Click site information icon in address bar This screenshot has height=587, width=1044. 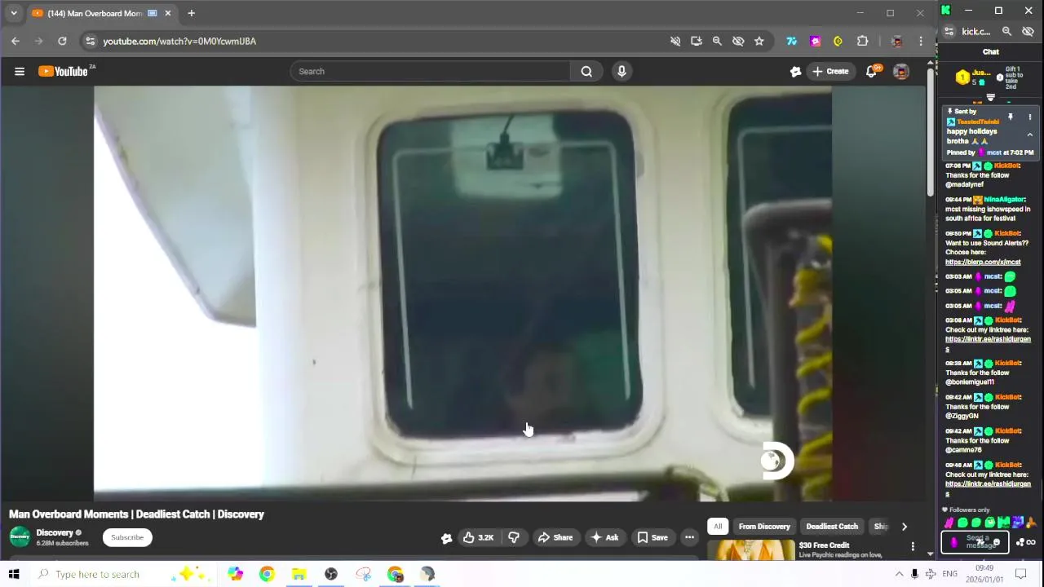(90, 41)
